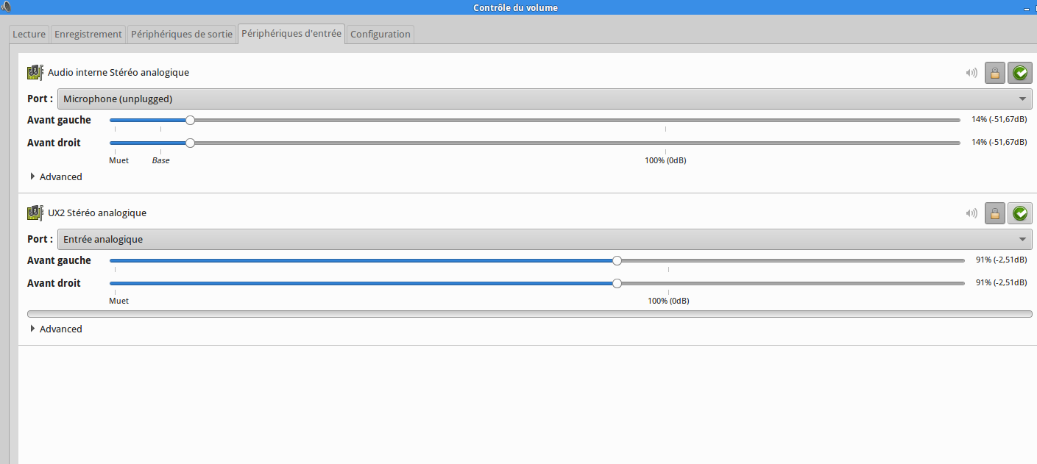
Task: Click the sound card icon beside UX2 Stéréo
Action: click(x=35, y=213)
